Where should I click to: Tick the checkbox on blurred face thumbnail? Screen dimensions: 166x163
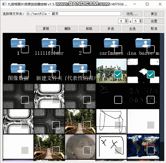(87, 150)
